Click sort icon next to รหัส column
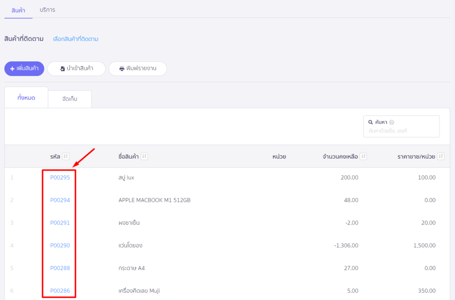Screen dimensions: 455x300 click(66, 156)
